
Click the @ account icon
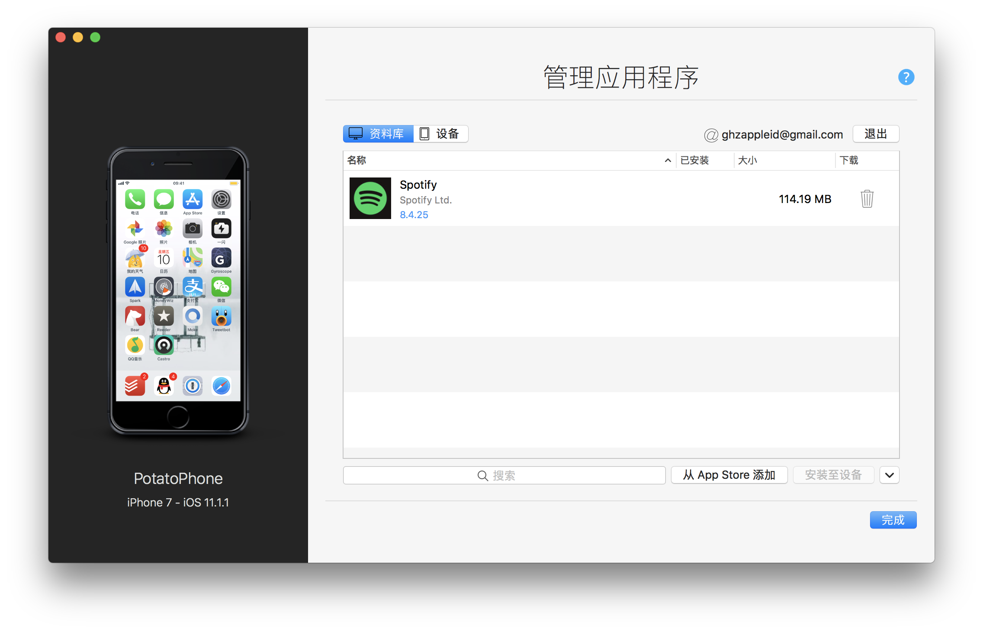coord(711,135)
